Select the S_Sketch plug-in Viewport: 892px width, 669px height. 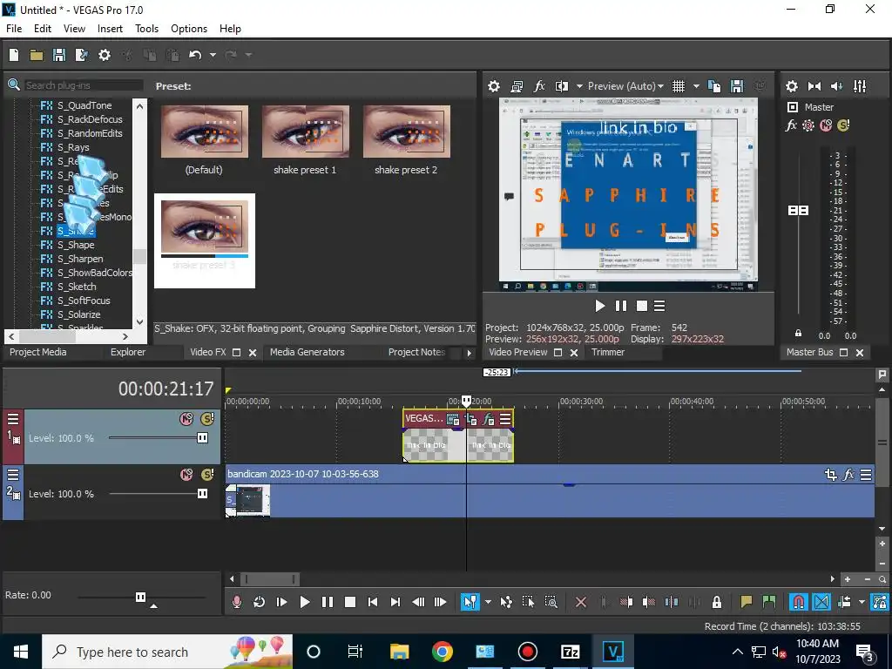tap(77, 287)
